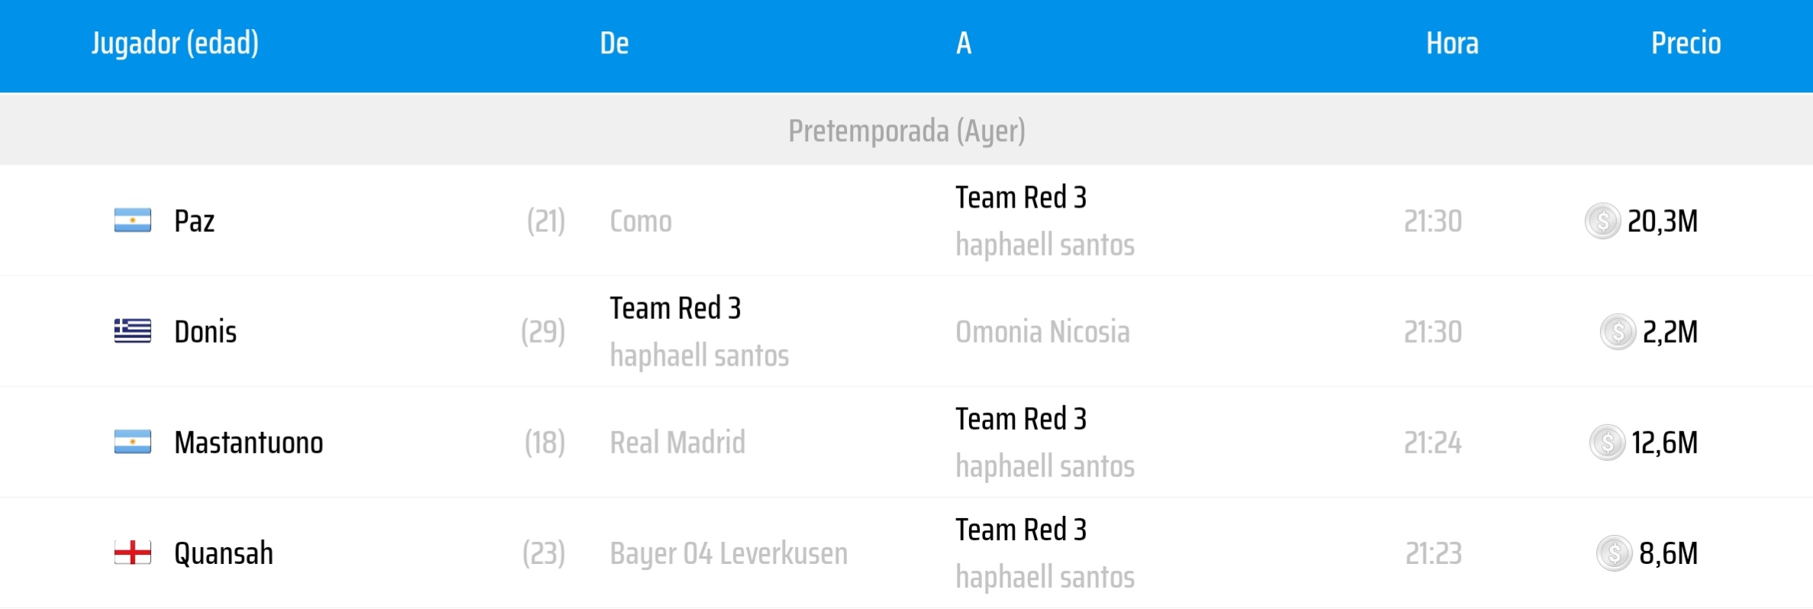Viewport: 1813px width, 609px height.
Task: Click the coin icon beside 8,6M price
Action: point(1614,553)
